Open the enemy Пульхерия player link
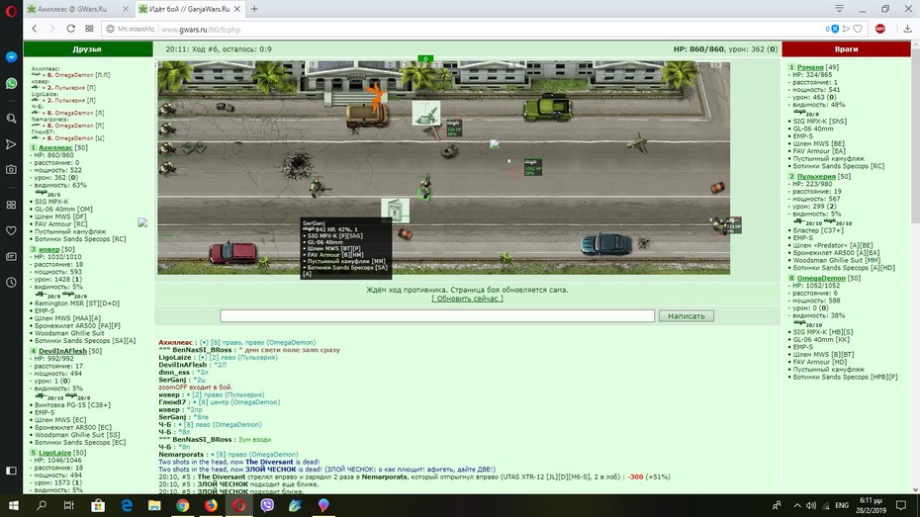The height and width of the screenshot is (517, 920). [x=816, y=176]
